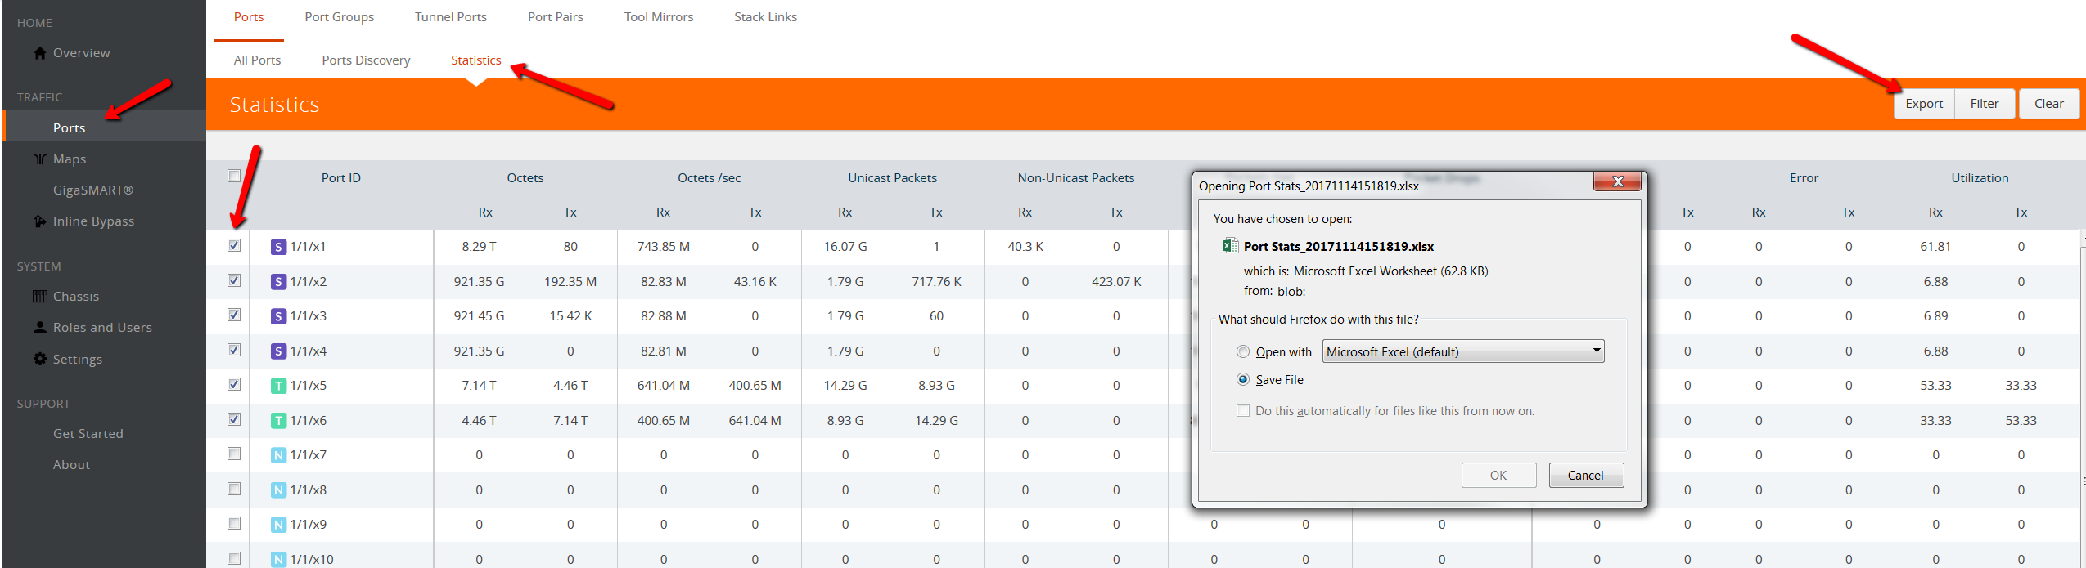Image resolution: width=2086 pixels, height=568 pixels.
Task: Open the Tool Mirrors tab
Action: pos(658,17)
